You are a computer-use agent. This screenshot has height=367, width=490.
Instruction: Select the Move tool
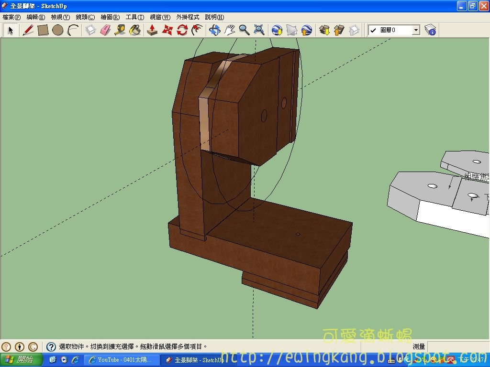167,30
